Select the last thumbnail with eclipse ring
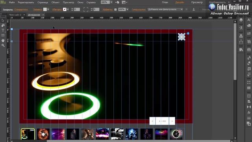 pyautogui.click(x=176, y=134)
